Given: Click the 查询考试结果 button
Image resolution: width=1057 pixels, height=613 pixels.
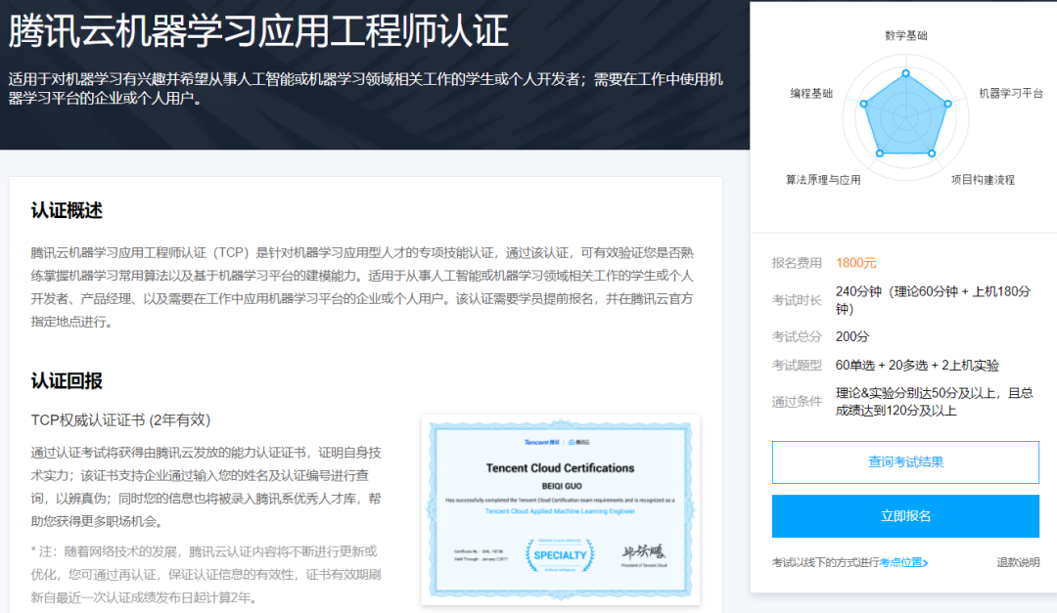Looking at the screenshot, I should point(905,462).
